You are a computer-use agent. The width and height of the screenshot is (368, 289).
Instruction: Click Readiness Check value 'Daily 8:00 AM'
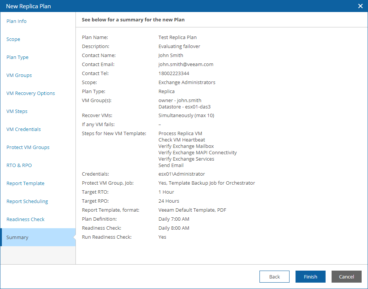tap(173, 228)
